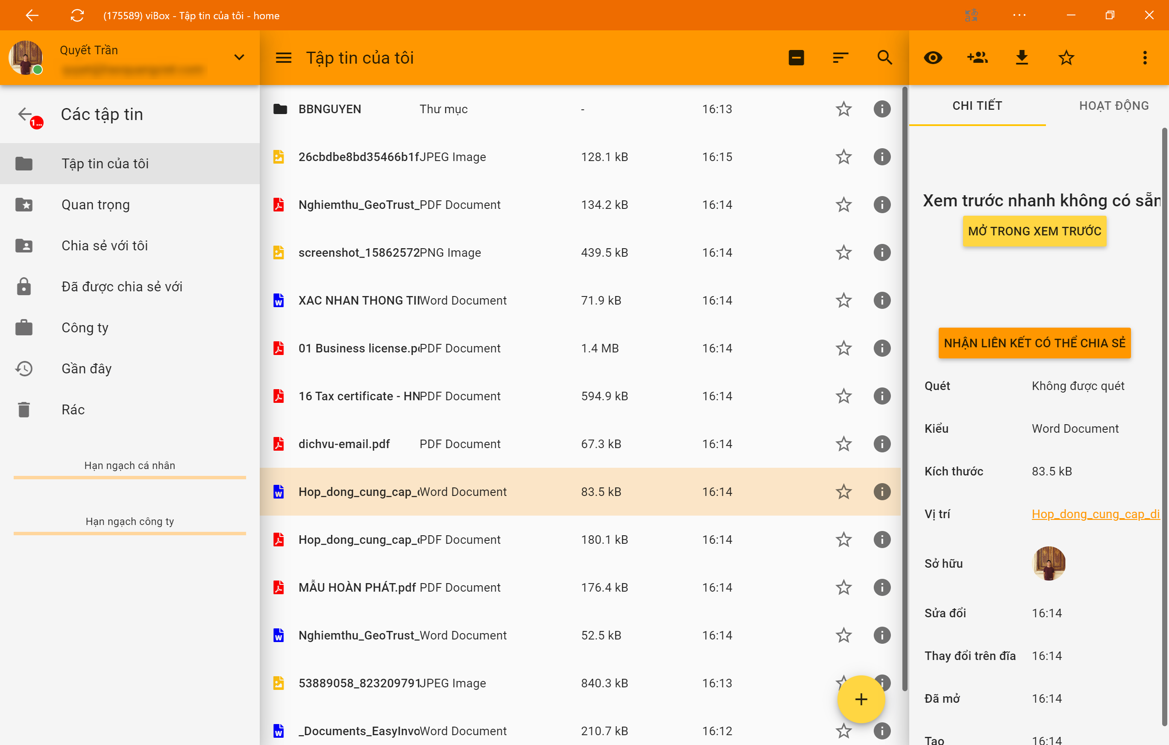
Task: Click NHẬN LIÊN KẾT CÓ THỂ CHIA SẺ button
Action: coord(1034,343)
